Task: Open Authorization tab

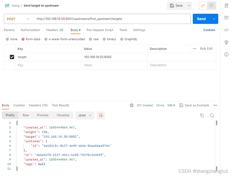Action: pos(30,30)
